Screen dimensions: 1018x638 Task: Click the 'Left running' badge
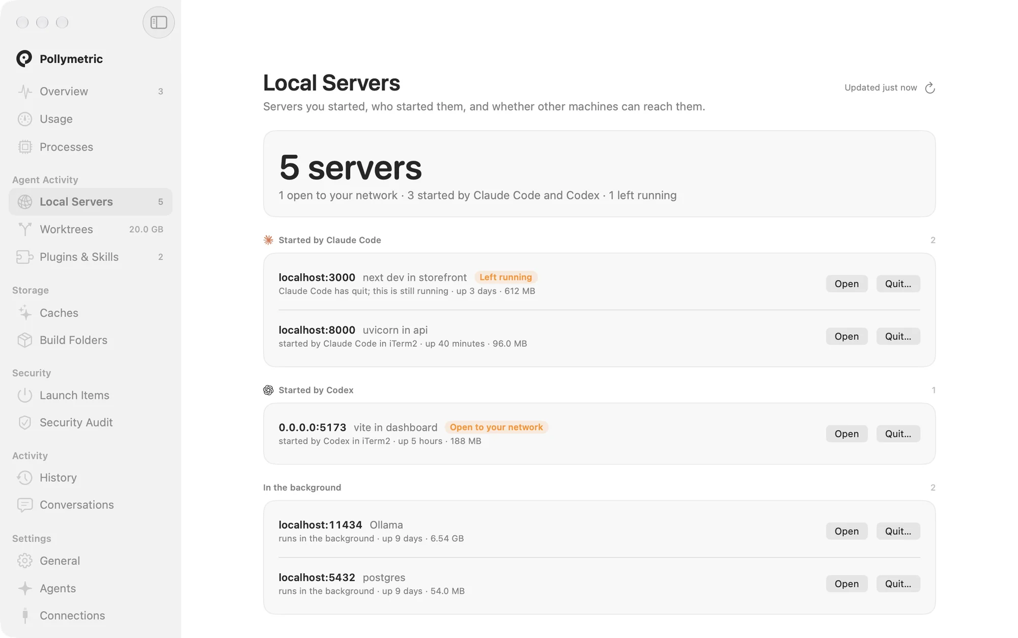[x=505, y=277]
